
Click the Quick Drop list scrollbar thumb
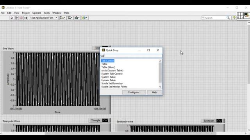coord(160,73)
